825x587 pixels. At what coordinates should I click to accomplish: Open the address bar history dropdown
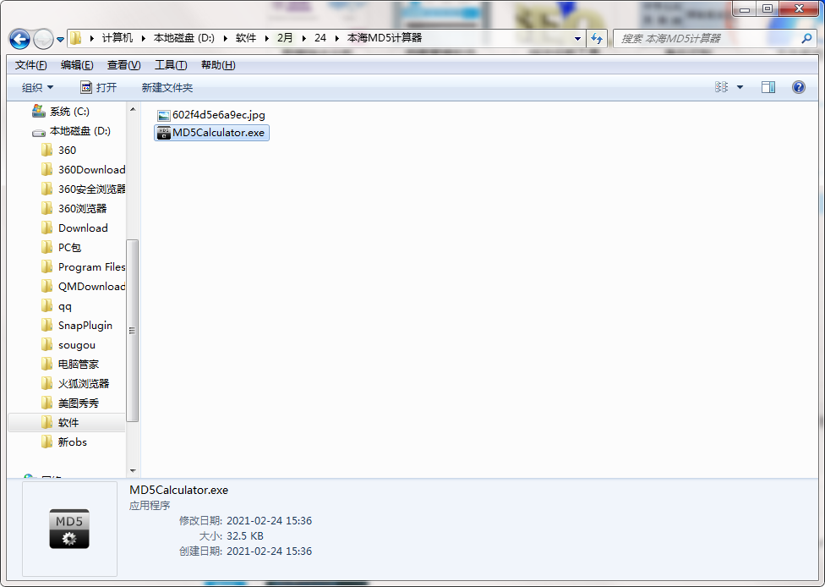(x=577, y=38)
